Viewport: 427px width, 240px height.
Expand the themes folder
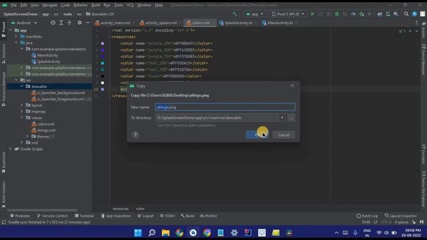pyautogui.click(x=27, y=136)
